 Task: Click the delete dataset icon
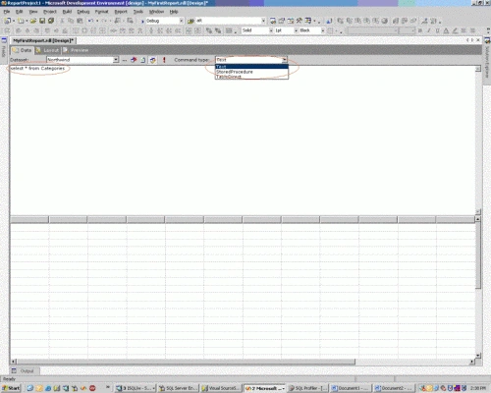pyautogui.click(x=134, y=60)
